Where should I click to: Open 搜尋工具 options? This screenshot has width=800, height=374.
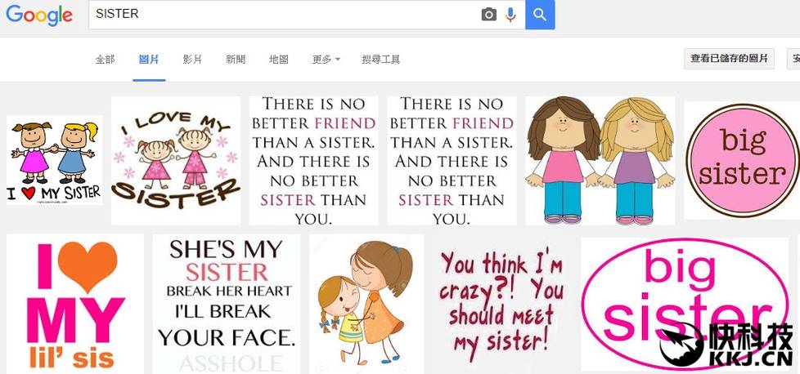[x=380, y=60]
